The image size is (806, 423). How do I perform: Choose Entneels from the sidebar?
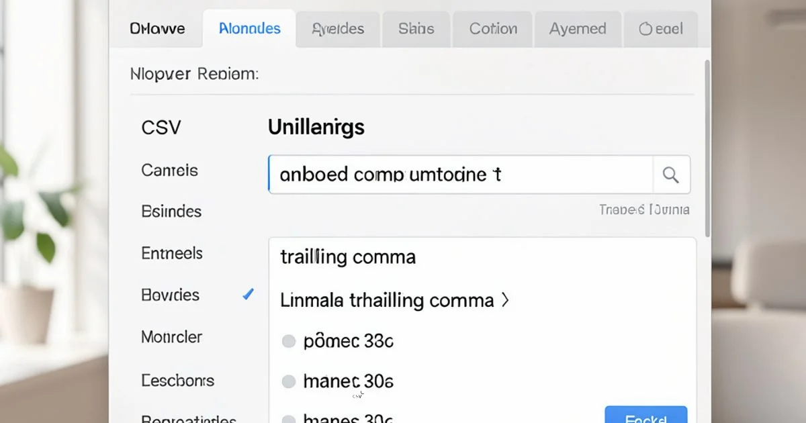pyautogui.click(x=171, y=253)
